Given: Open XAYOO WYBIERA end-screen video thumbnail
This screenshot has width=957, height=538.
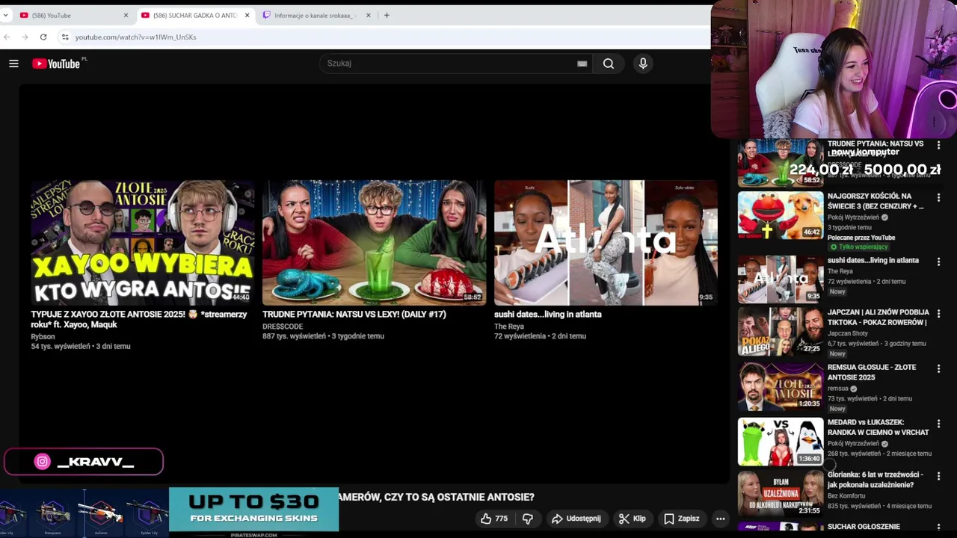Looking at the screenshot, I should click(142, 242).
